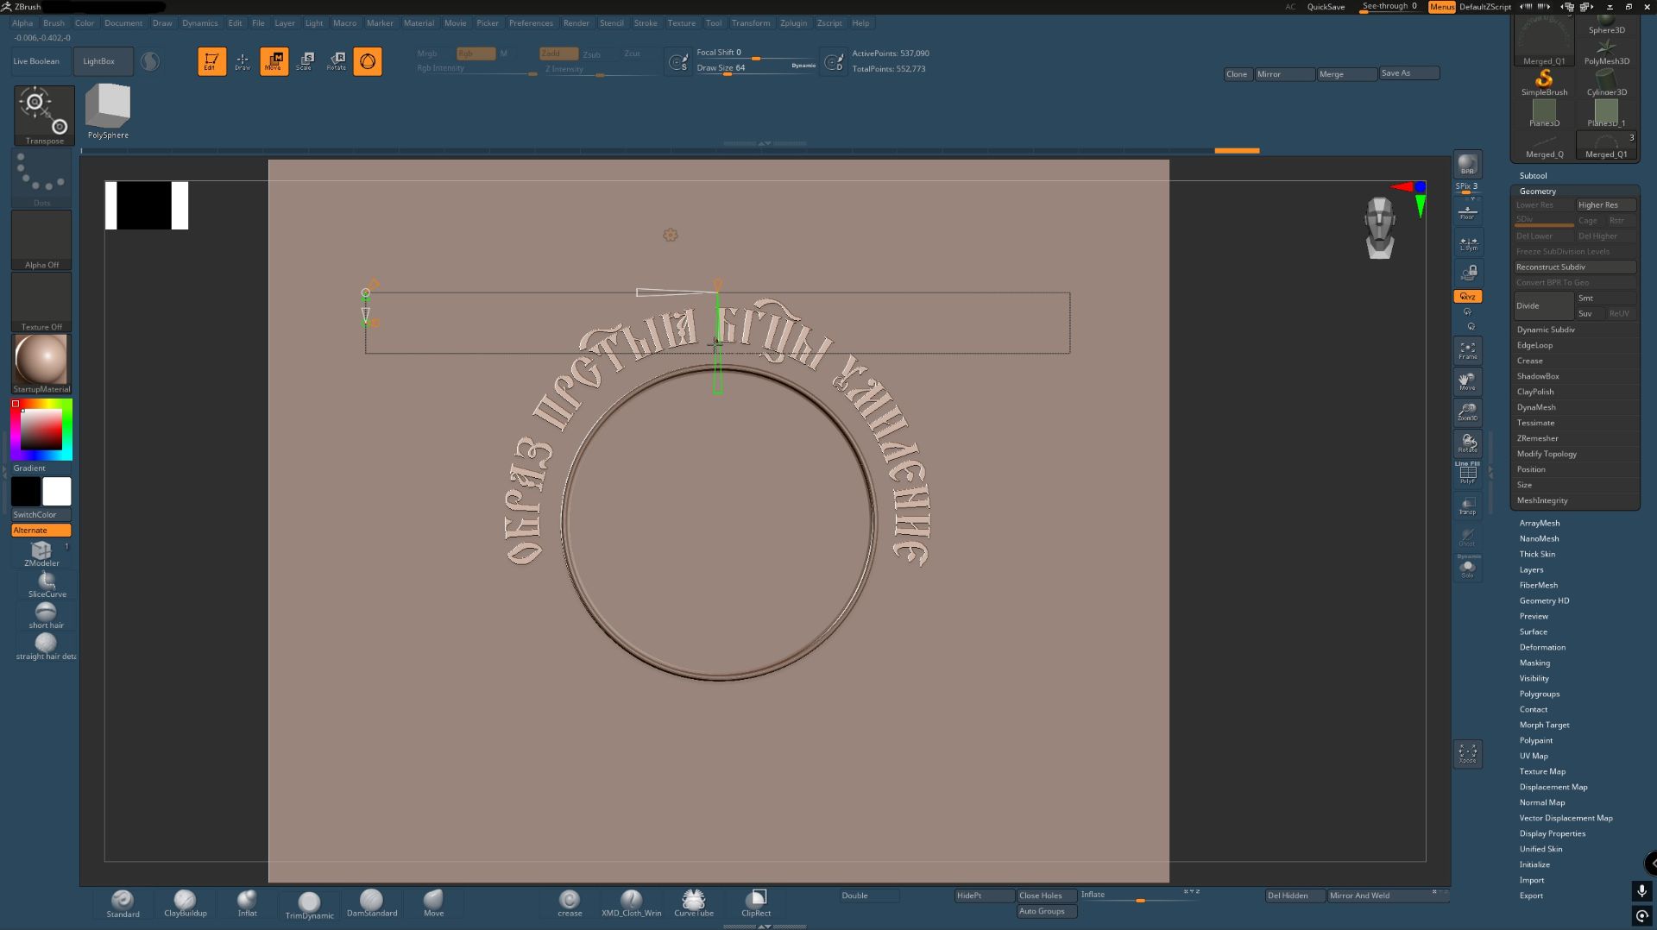Click the Zoom3D navigation icon
Viewport: 1657px width, 930px height.
click(x=1467, y=412)
